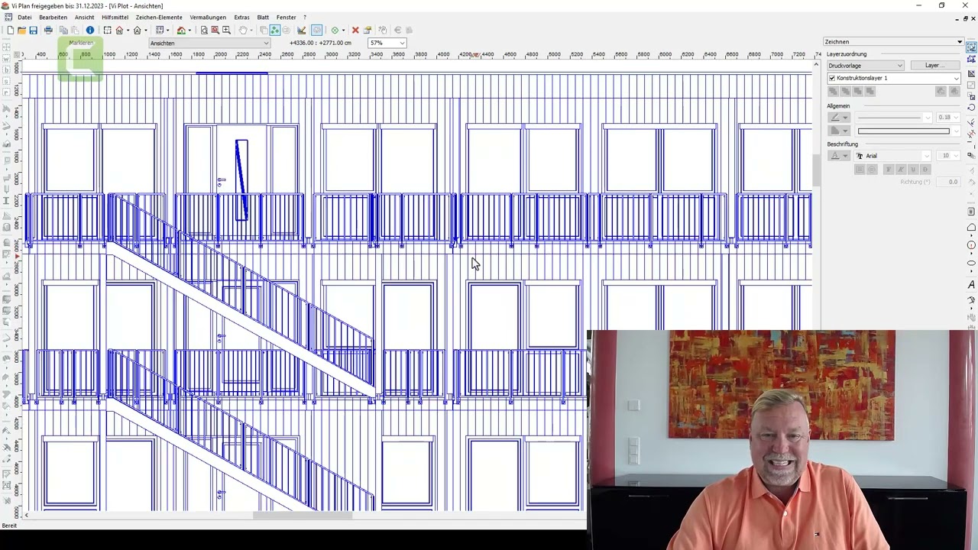Image resolution: width=978 pixels, height=550 pixels.
Task: Open the ? help menu
Action: pyautogui.click(x=305, y=17)
